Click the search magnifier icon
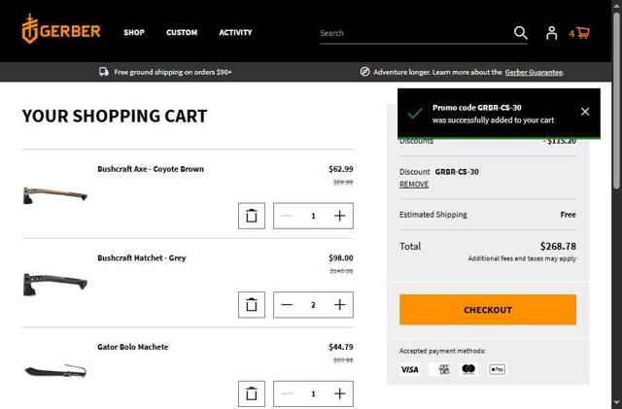The image size is (622, 409). 521,33
